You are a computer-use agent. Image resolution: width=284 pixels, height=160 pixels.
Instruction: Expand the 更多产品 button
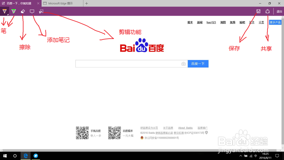(x=275, y=22)
